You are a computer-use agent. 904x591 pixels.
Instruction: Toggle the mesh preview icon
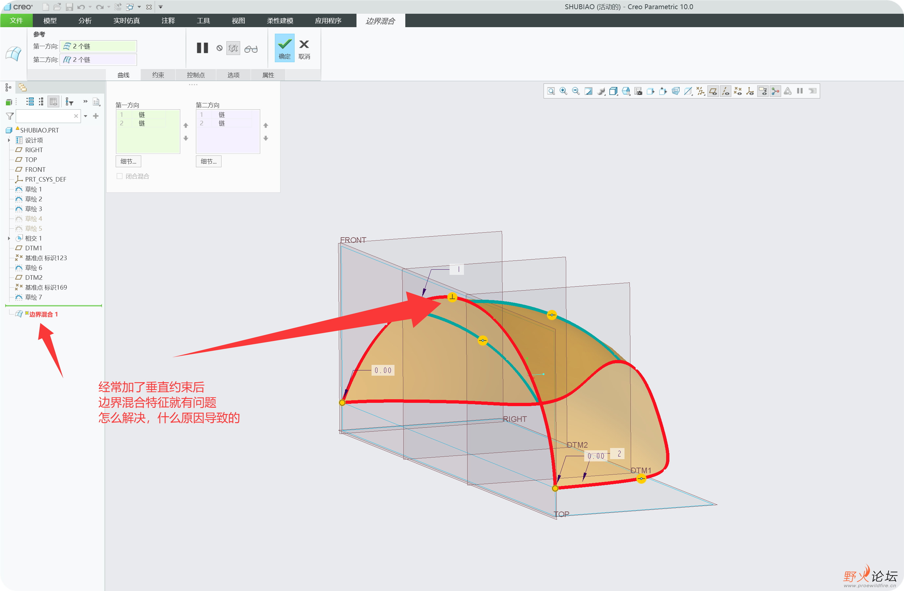point(233,48)
